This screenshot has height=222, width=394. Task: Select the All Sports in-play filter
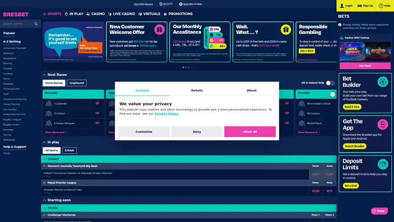click(x=52, y=150)
